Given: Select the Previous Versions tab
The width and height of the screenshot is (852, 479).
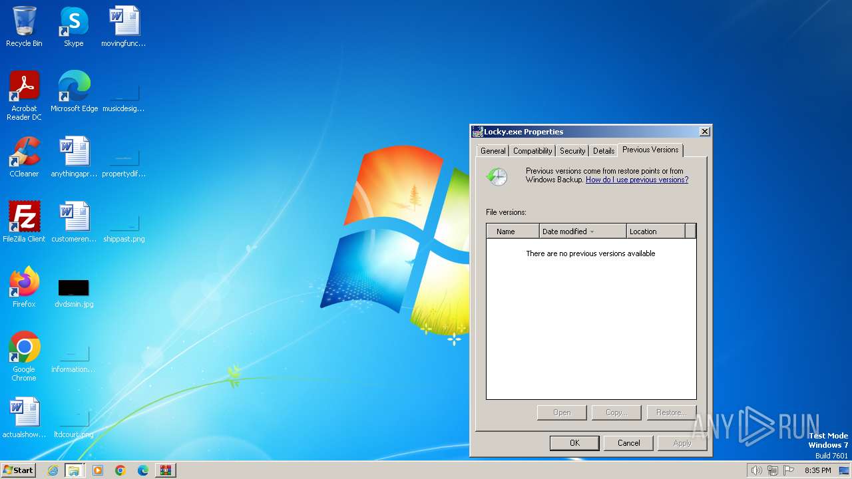Looking at the screenshot, I should coord(650,150).
